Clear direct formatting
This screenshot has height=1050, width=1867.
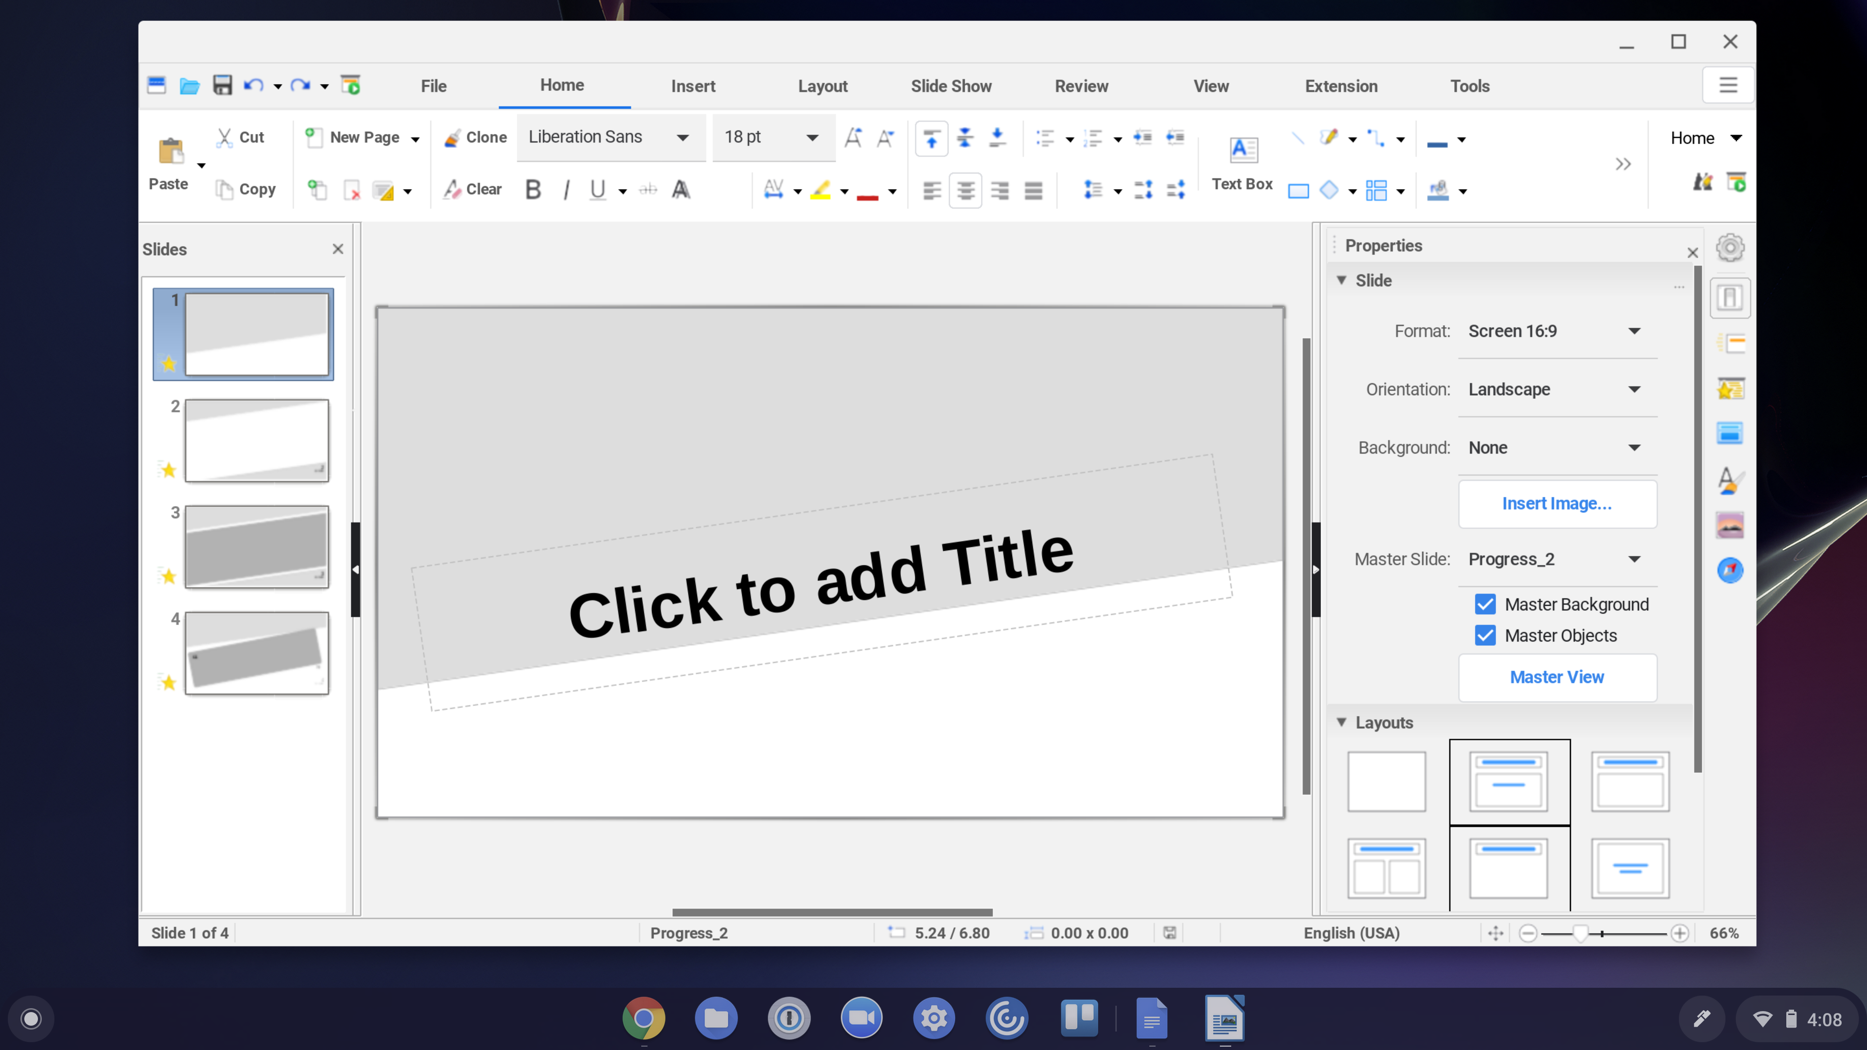tap(473, 189)
